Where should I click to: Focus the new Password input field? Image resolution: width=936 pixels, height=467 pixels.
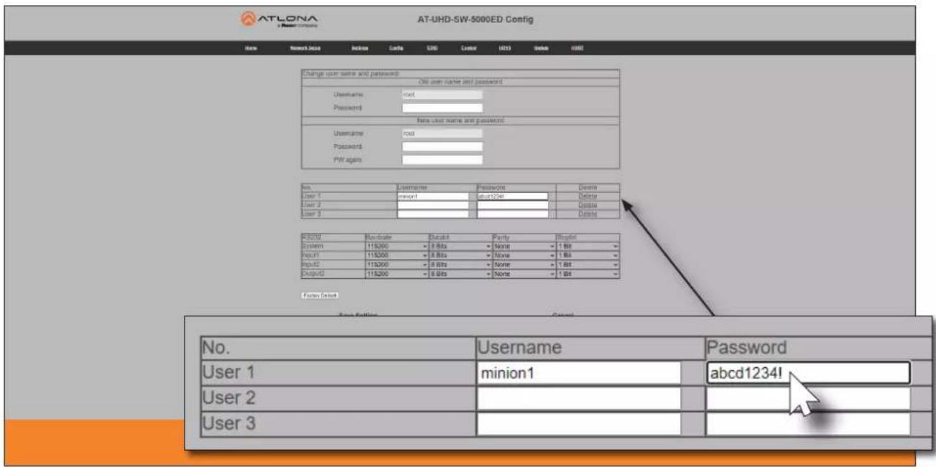click(442, 146)
